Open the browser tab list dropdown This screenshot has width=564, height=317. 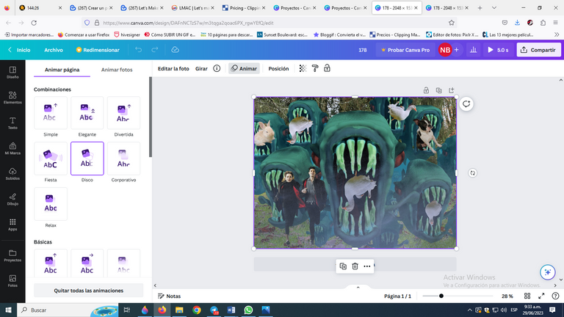(x=494, y=7)
